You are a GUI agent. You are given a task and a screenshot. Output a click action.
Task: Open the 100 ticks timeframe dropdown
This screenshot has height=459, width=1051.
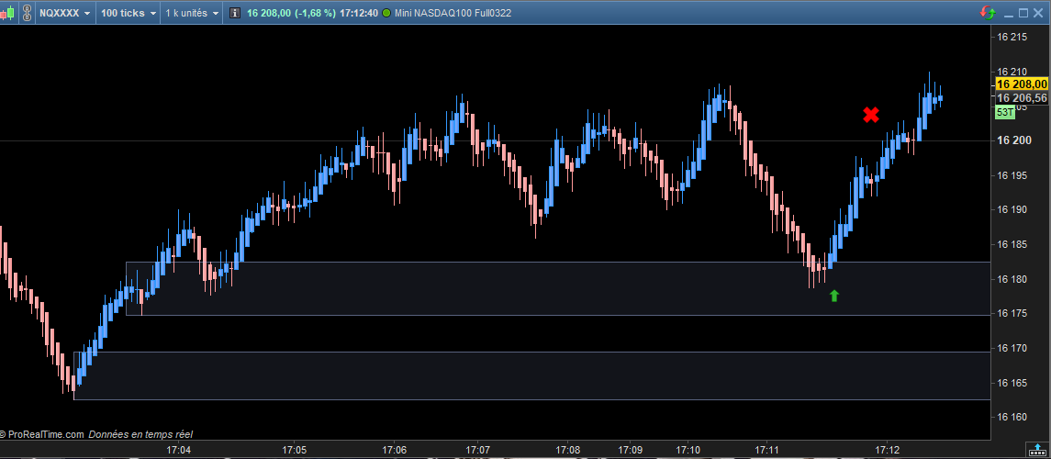click(x=129, y=13)
